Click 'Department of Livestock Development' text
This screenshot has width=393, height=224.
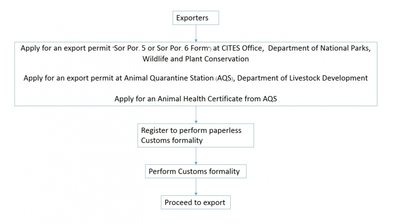[302, 78]
